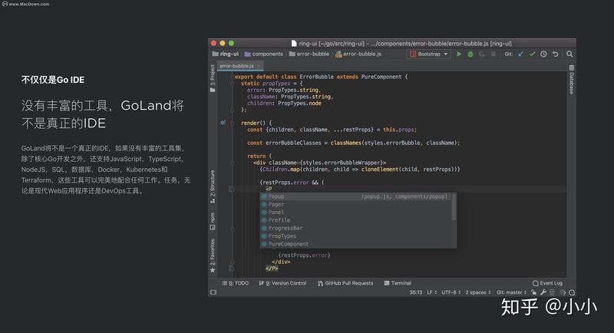Open the 9: Version Control tool window
The height and width of the screenshot is (333, 614).
coord(282,283)
